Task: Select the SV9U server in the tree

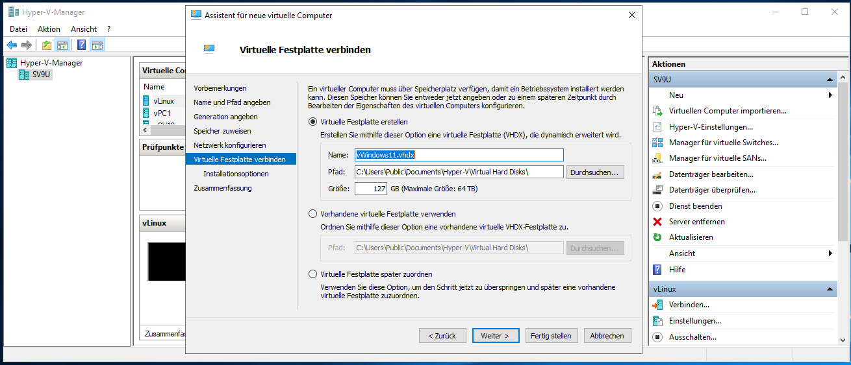Action: [x=35, y=74]
